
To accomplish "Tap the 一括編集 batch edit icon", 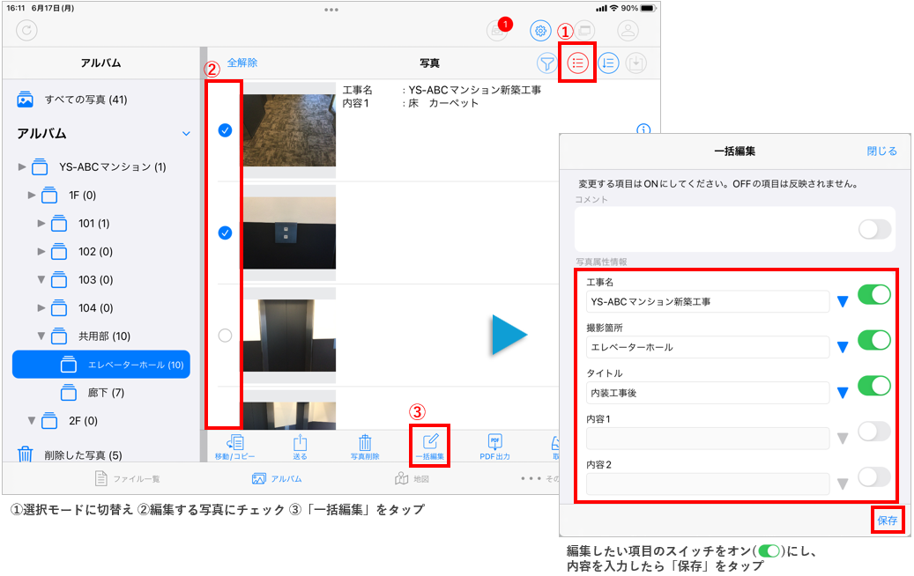I will point(430,445).
